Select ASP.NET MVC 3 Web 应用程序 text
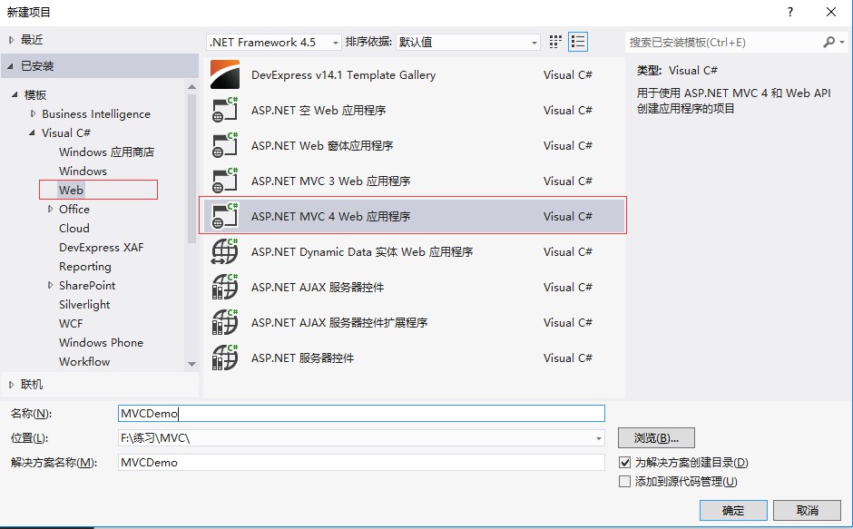This screenshot has height=529, width=853. tap(330, 181)
